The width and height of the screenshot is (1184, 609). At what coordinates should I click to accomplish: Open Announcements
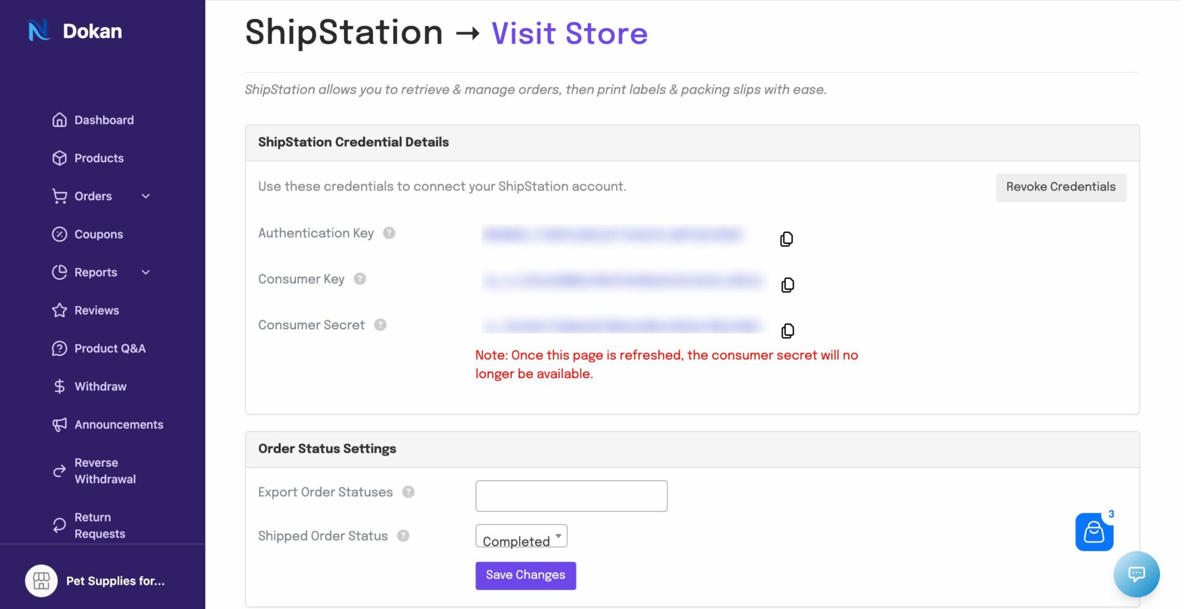pos(118,425)
